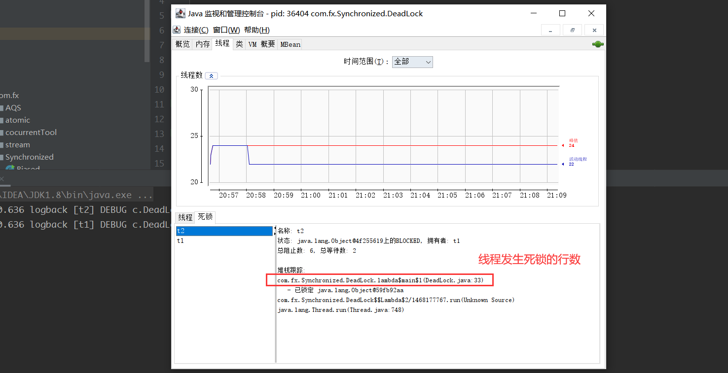Open cocurrentTool package in IDEA tree
The width and height of the screenshot is (728, 373).
[31, 133]
